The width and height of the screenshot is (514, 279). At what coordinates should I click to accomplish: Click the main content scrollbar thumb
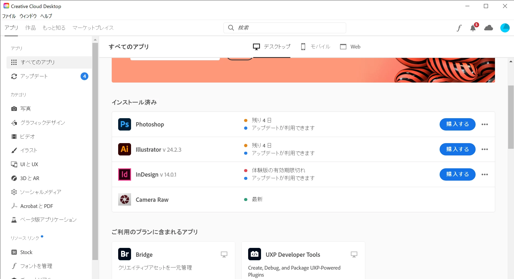coord(511,117)
